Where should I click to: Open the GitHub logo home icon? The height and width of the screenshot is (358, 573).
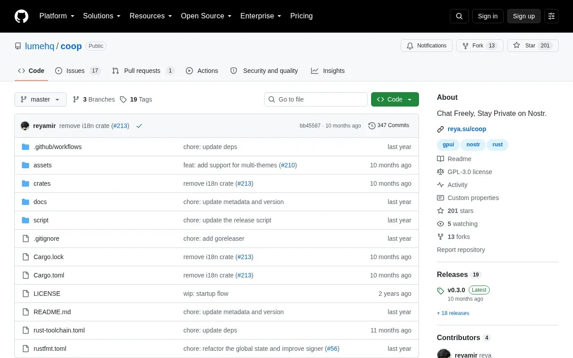point(21,16)
